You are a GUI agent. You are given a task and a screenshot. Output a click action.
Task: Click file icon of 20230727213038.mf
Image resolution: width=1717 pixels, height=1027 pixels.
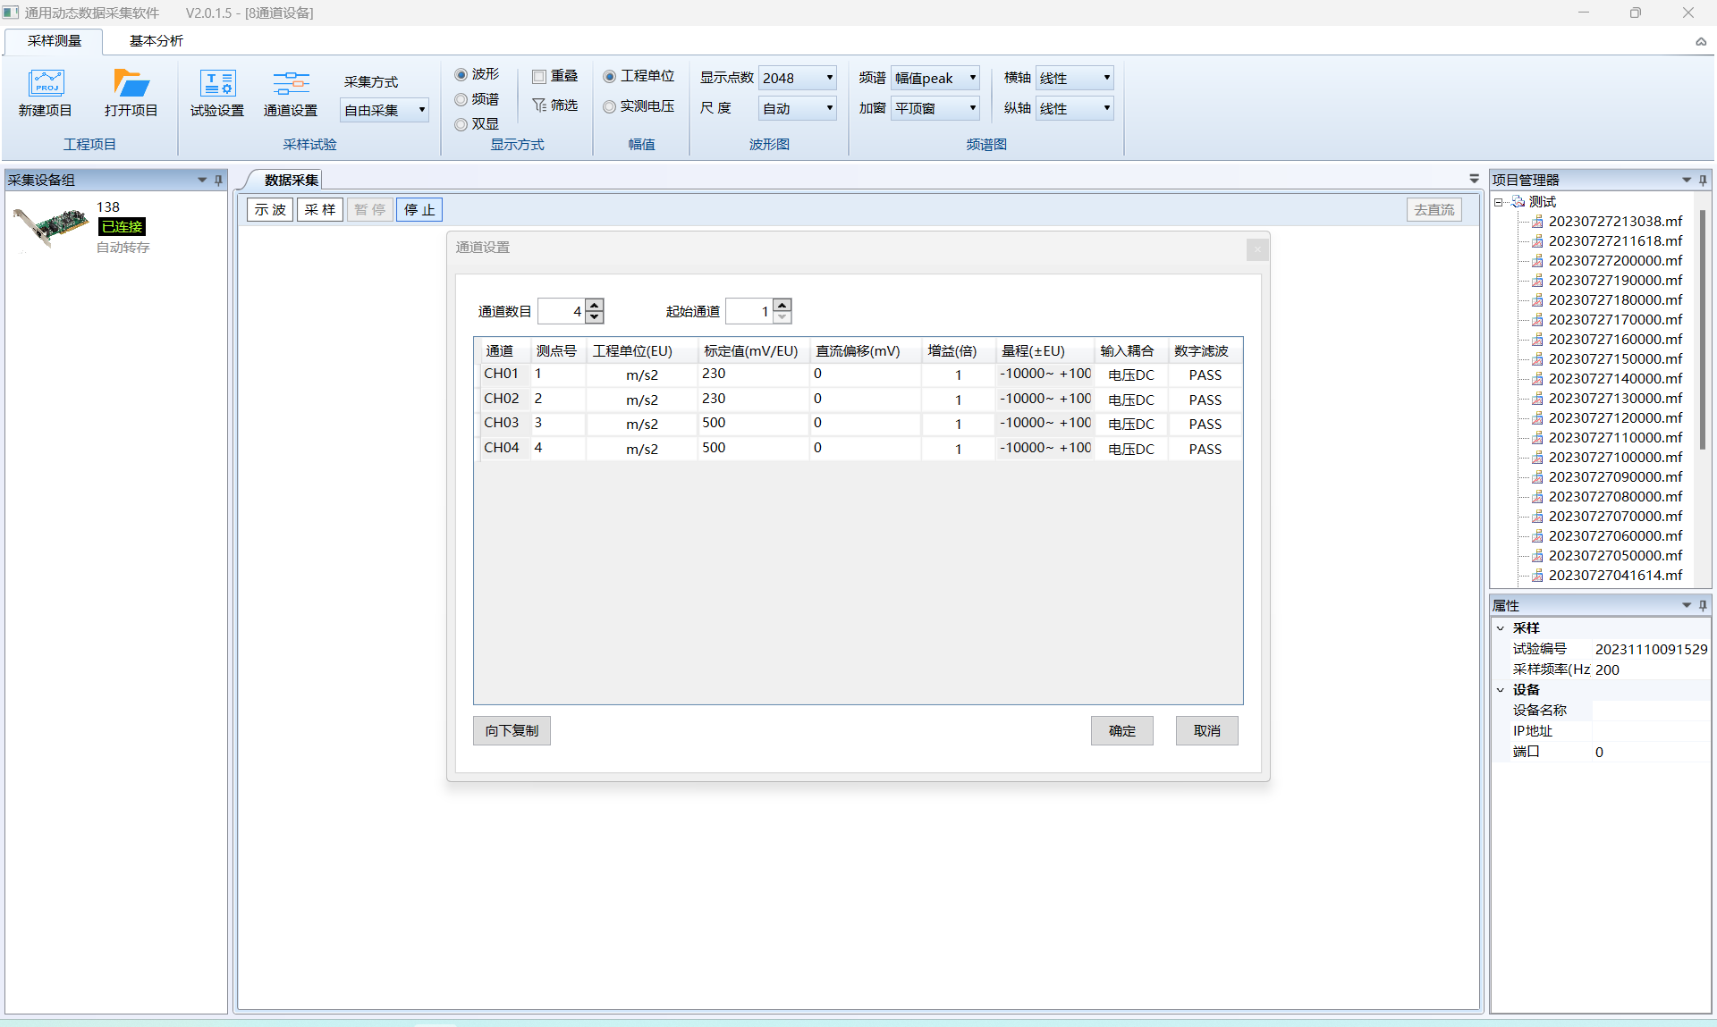click(1537, 222)
